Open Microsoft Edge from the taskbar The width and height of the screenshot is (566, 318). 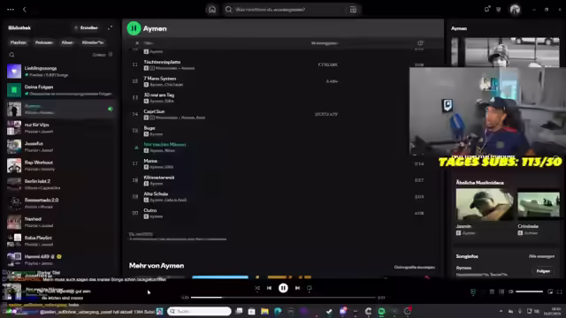[x=278, y=311]
